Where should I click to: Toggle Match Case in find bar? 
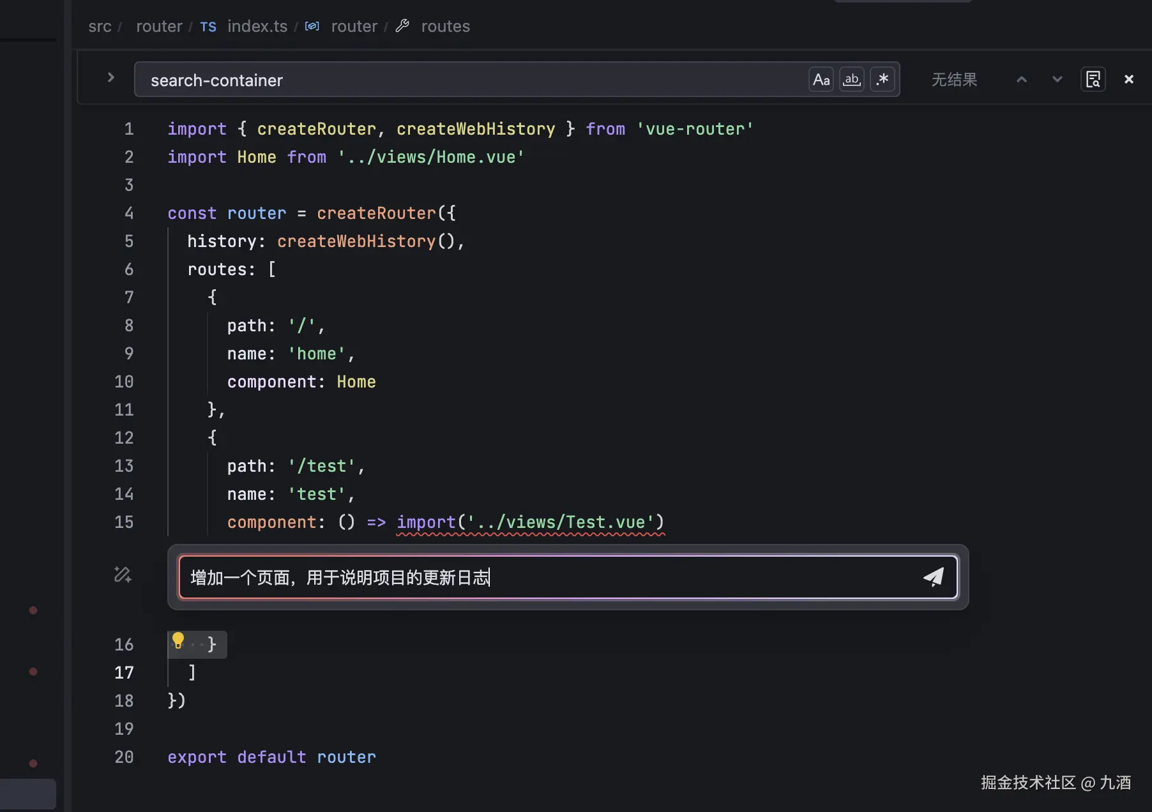coord(821,80)
